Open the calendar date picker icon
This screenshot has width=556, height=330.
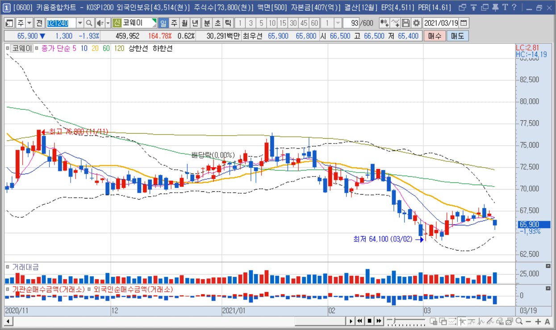[x=464, y=23]
